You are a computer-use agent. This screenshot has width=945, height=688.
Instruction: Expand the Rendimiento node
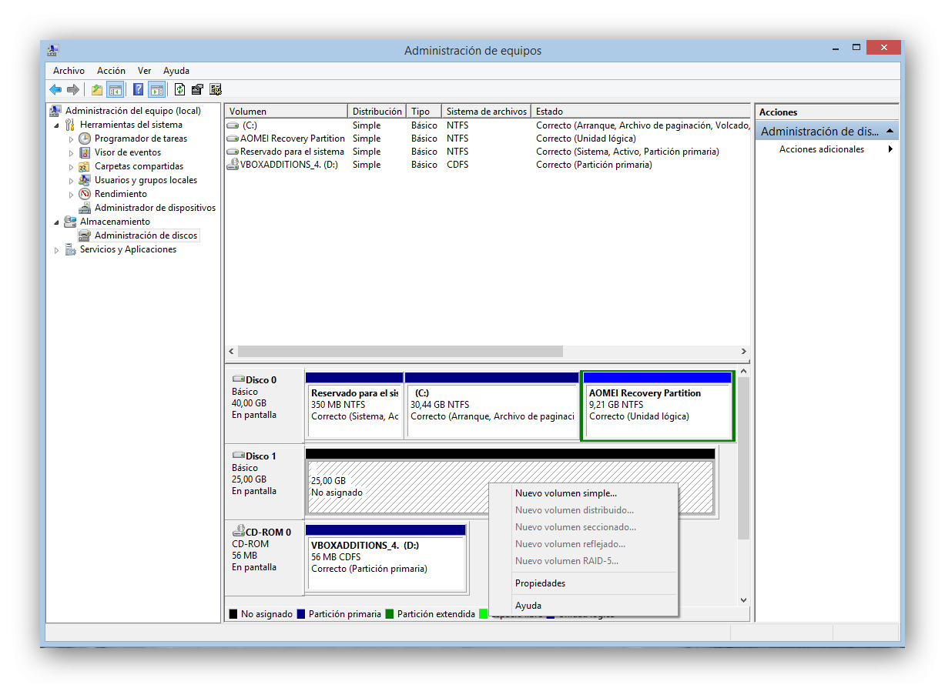pos(71,194)
